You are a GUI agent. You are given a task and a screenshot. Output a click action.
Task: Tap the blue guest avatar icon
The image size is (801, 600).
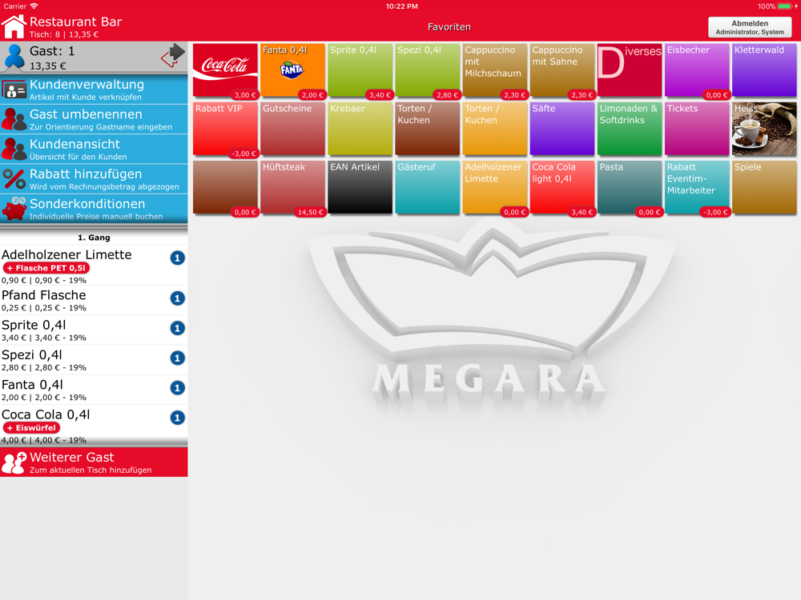click(14, 57)
